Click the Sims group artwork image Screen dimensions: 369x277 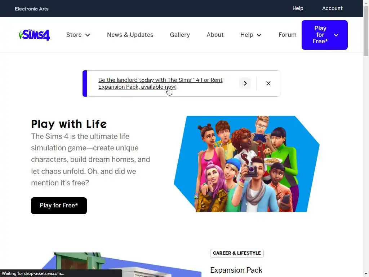(x=246, y=164)
